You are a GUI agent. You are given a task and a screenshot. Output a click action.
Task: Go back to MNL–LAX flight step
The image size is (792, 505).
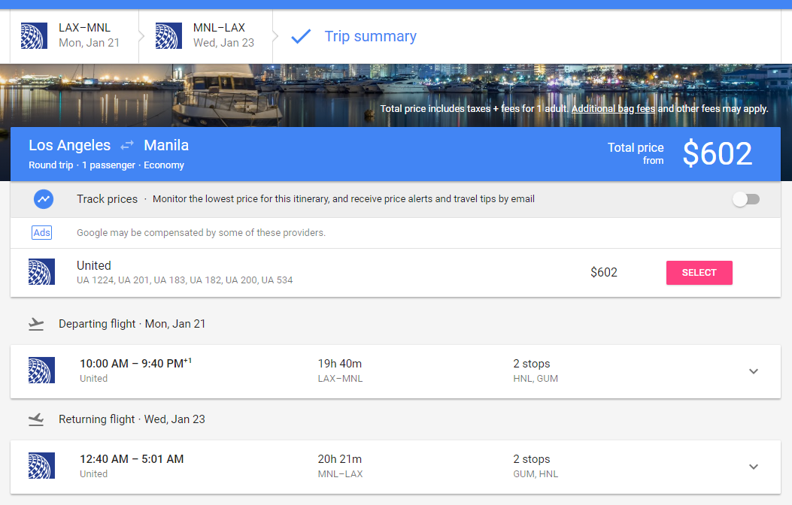point(206,36)
